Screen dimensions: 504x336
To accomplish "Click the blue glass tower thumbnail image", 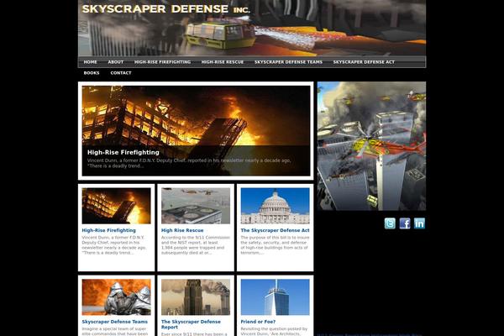I will (276, 297).
